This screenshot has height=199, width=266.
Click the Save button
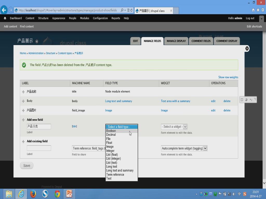[x=27, y=166]
